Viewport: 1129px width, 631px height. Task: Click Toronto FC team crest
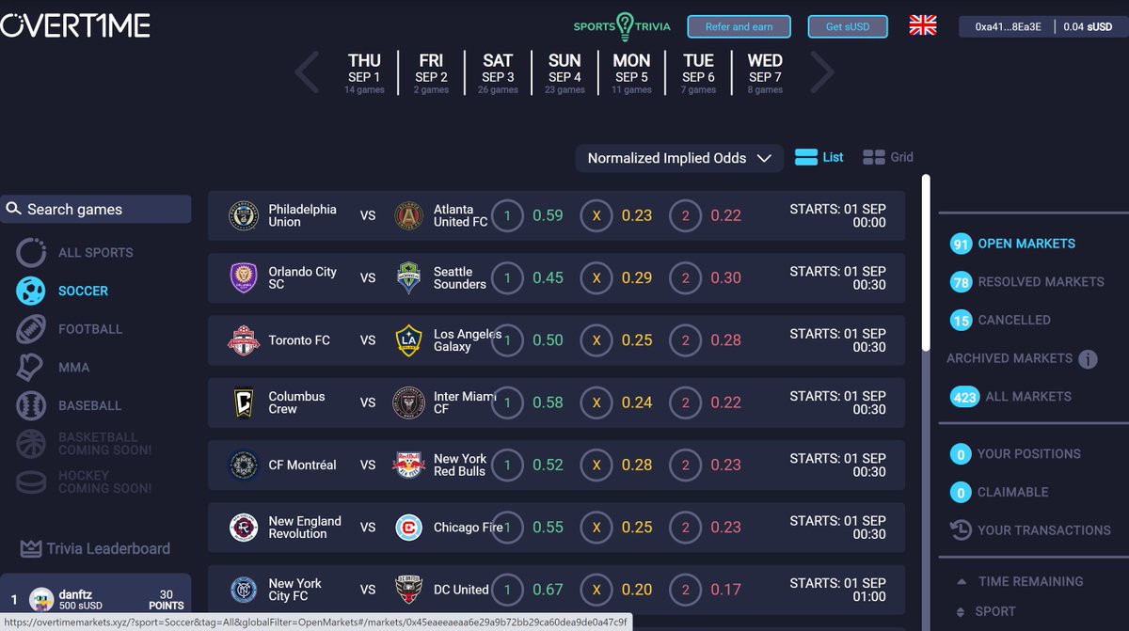[244, 340]
